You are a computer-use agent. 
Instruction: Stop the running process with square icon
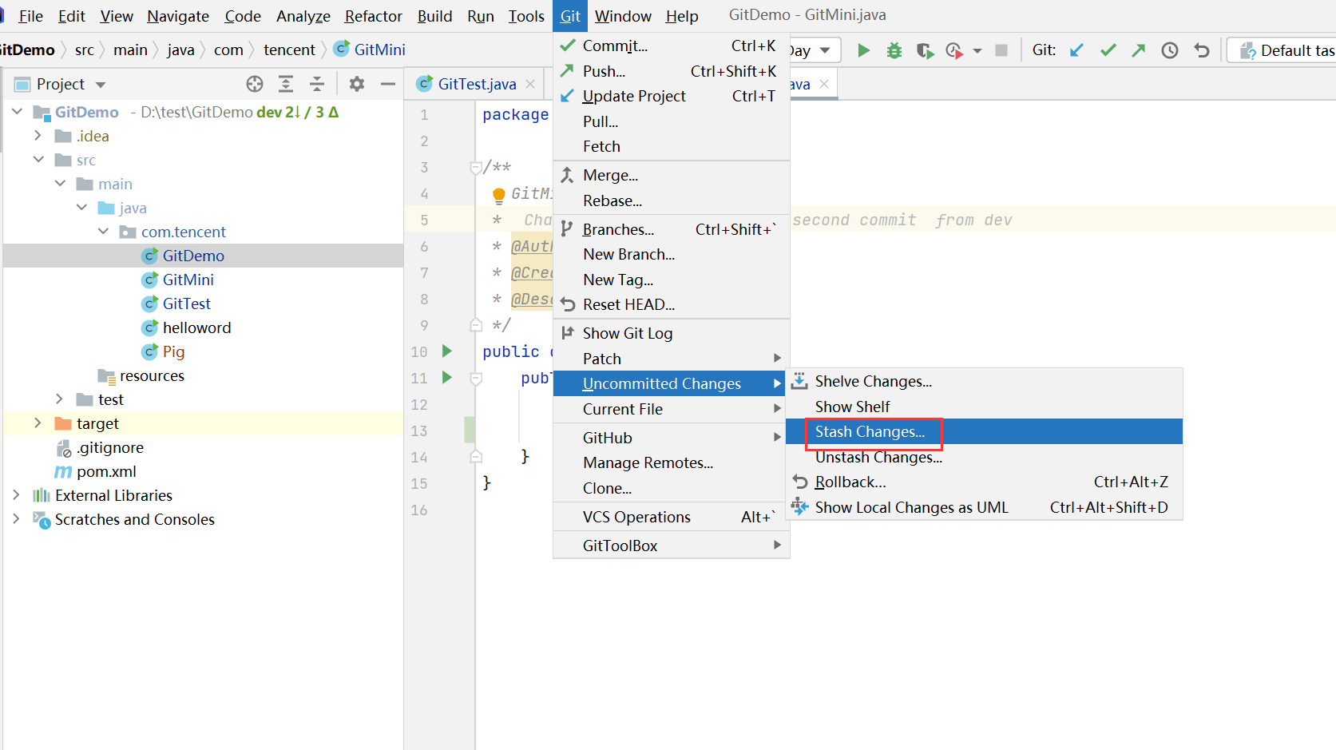1001,50
